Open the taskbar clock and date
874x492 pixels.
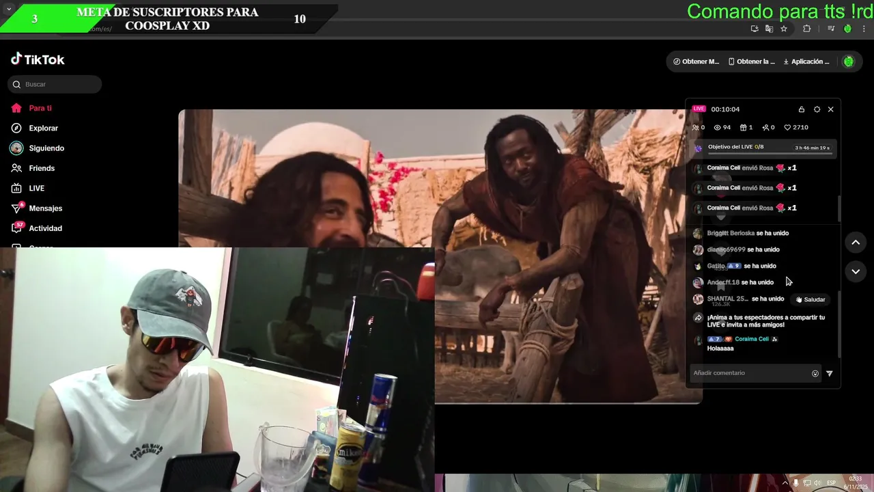pyautogui.click(x=856, y=482)
